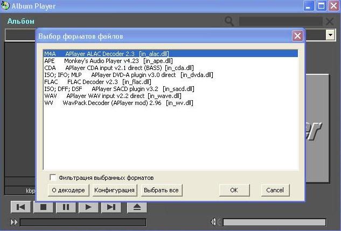Screen dimensions: 341x231
Task: Pause playback in Album Player
Action: (66, 207)
